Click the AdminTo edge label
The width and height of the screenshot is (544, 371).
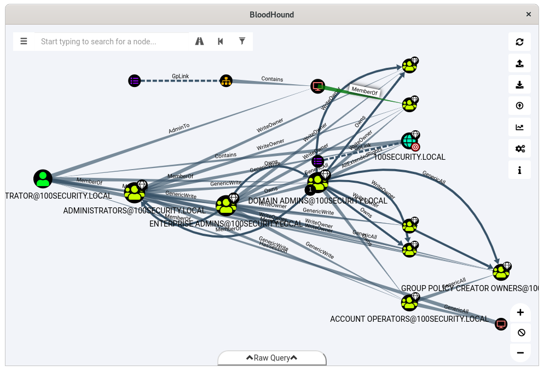(x=179, y=129)
